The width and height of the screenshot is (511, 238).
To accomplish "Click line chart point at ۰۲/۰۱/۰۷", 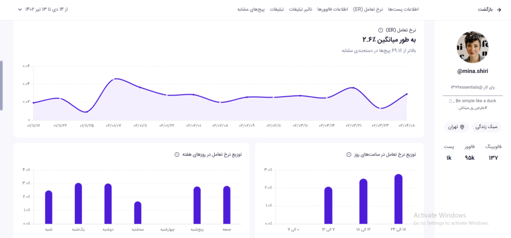I will pyautogui.click(x=114, y=79).
